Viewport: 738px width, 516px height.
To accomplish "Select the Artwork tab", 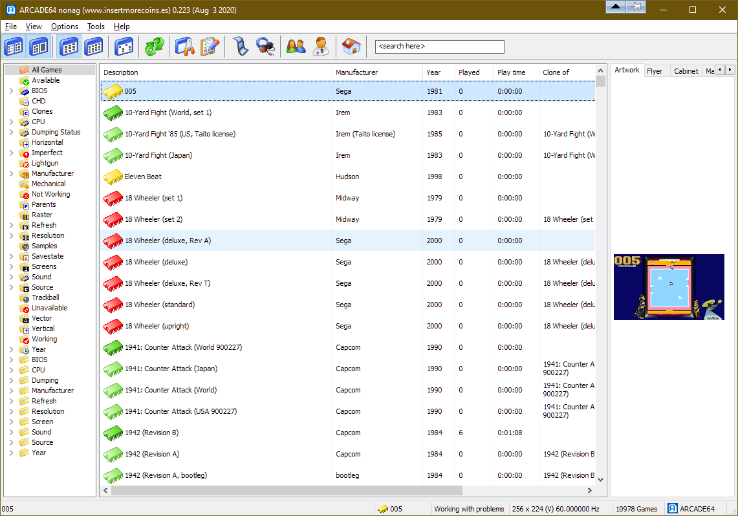I will coord(627,70).
